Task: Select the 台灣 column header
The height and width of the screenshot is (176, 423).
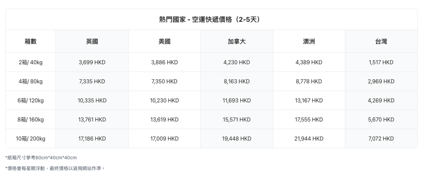Action: (381, 41)
